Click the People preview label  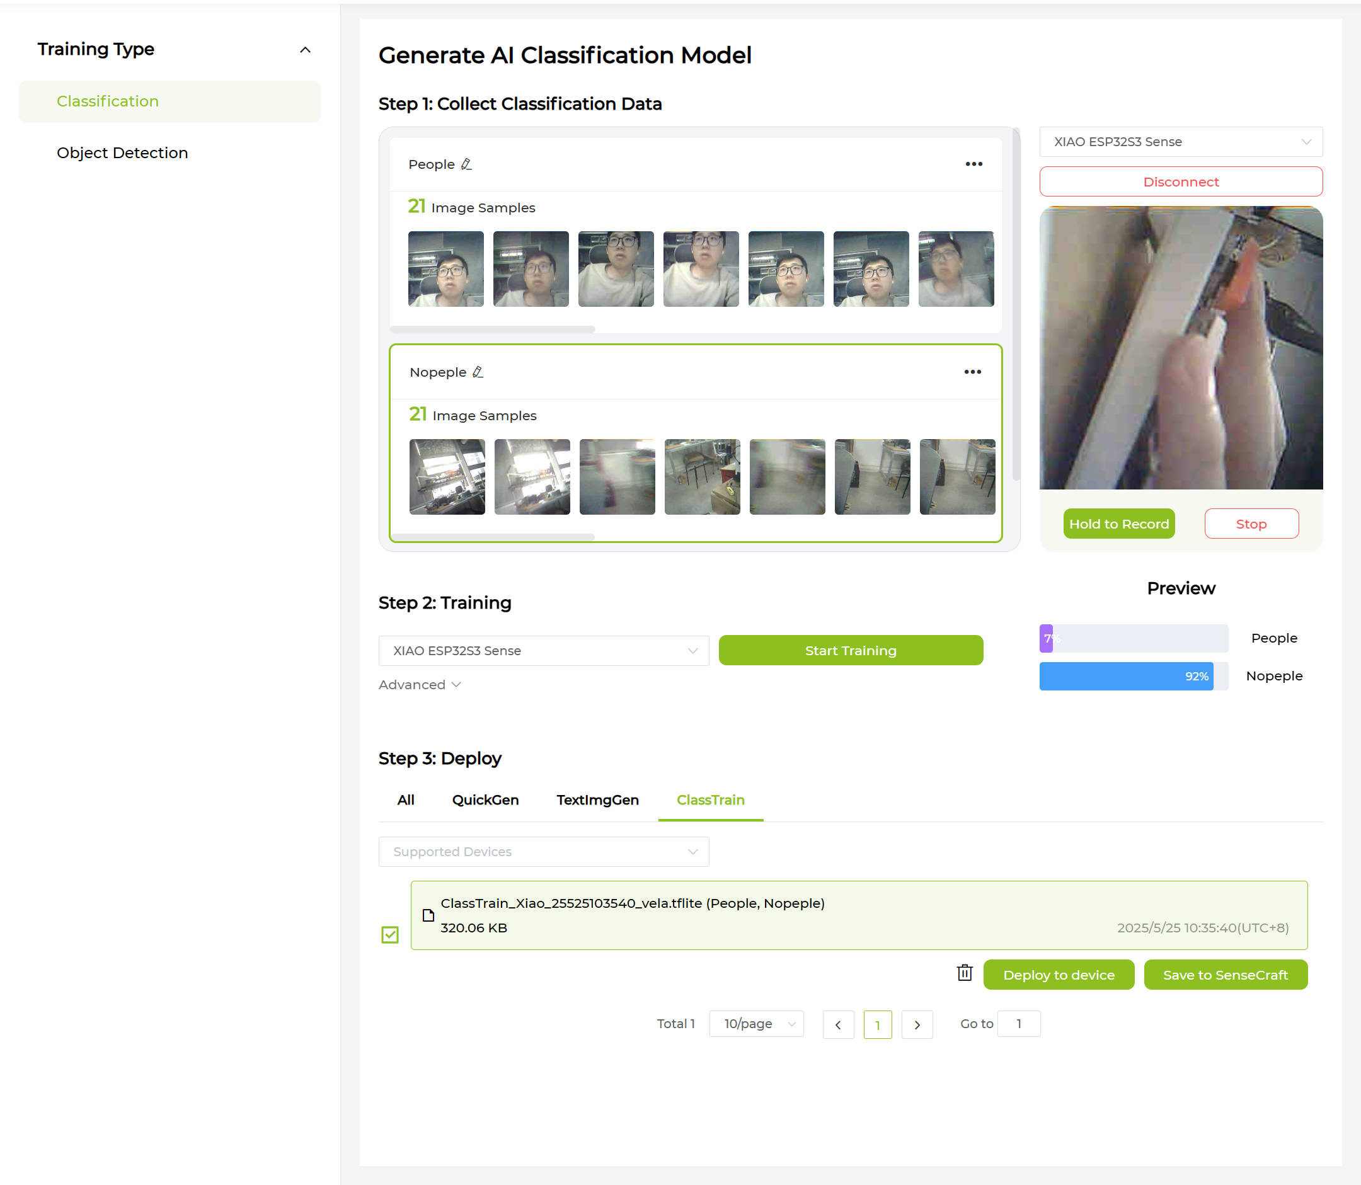pos(1273,638)
